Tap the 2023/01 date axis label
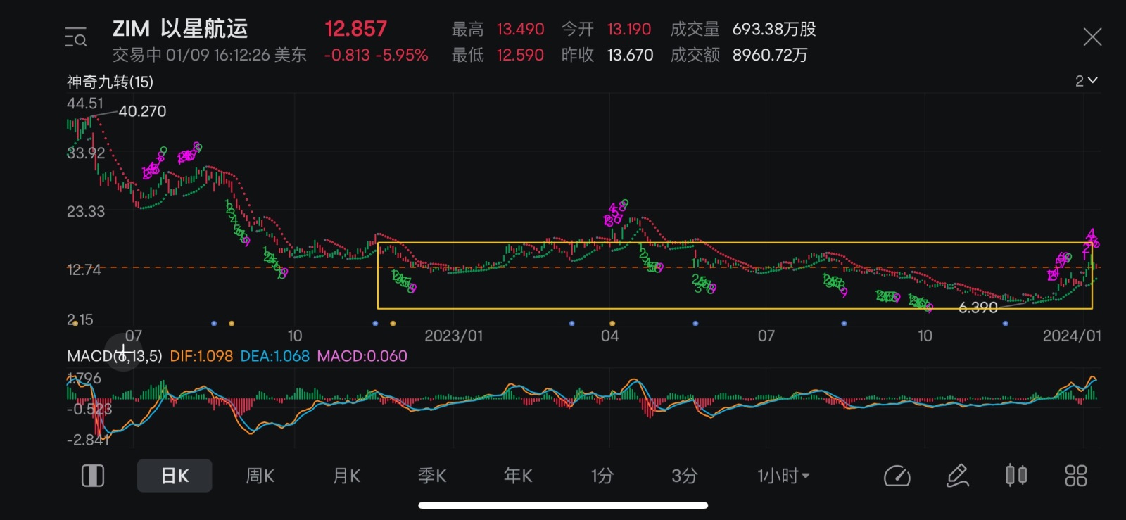Viewport: 1126px width, 520px height. coord(454,336)
